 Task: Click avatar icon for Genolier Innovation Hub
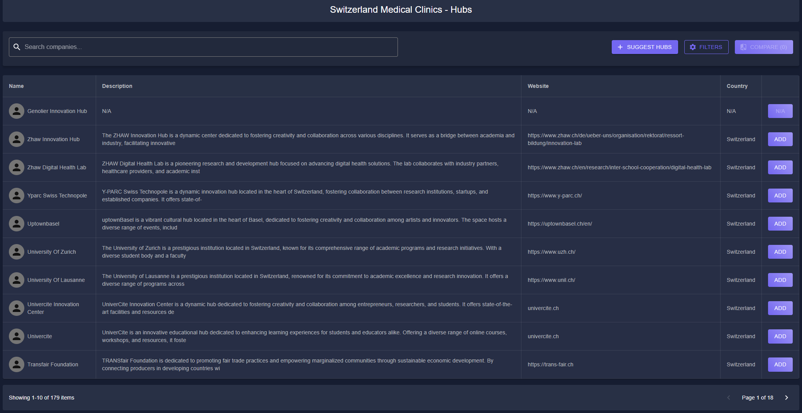point(17,111)
